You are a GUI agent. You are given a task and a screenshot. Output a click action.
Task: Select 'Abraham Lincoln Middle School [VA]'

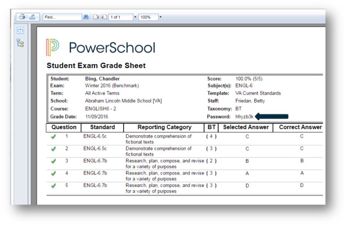pyautogui.click(x=124, y=101)
